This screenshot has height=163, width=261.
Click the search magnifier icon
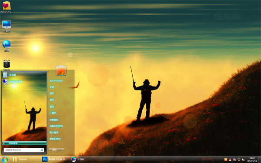pyautogui.click(x=42, y=150)
